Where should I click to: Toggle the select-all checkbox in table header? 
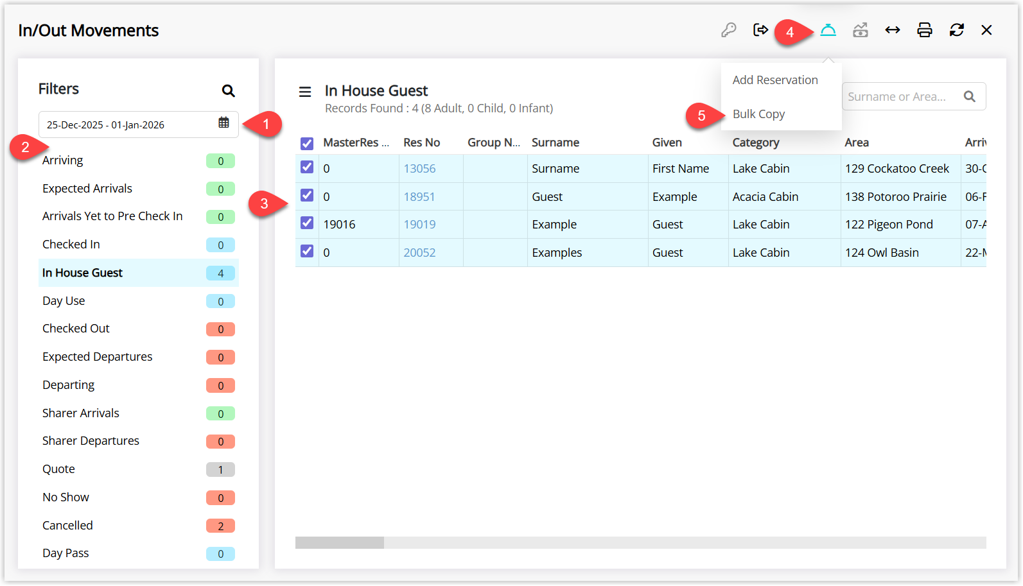point(307,143)
